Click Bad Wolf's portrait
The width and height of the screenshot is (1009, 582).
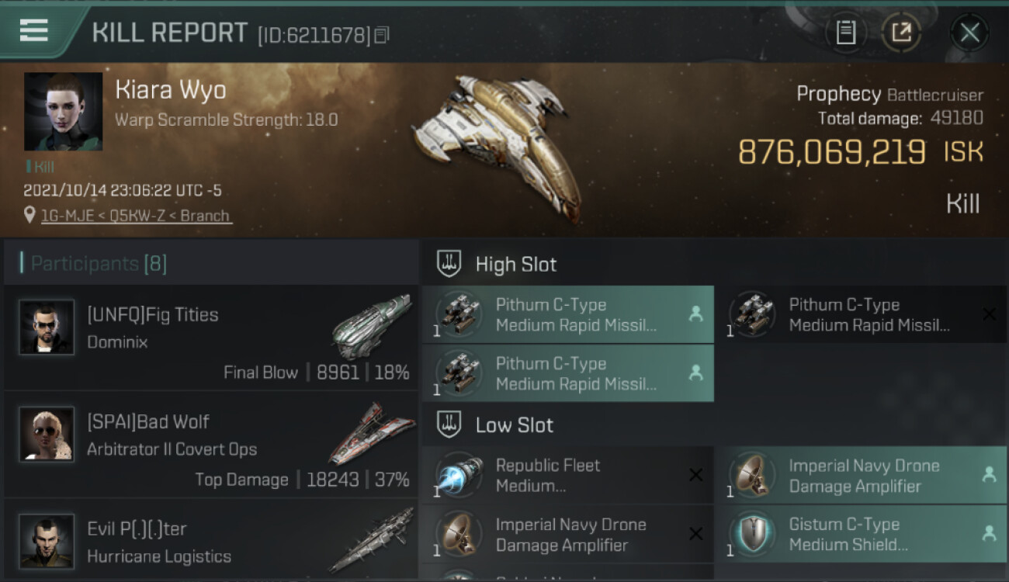(47, 435)
